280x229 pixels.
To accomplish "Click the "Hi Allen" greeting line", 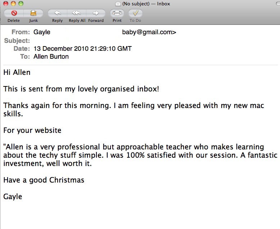I will point(17,72).
